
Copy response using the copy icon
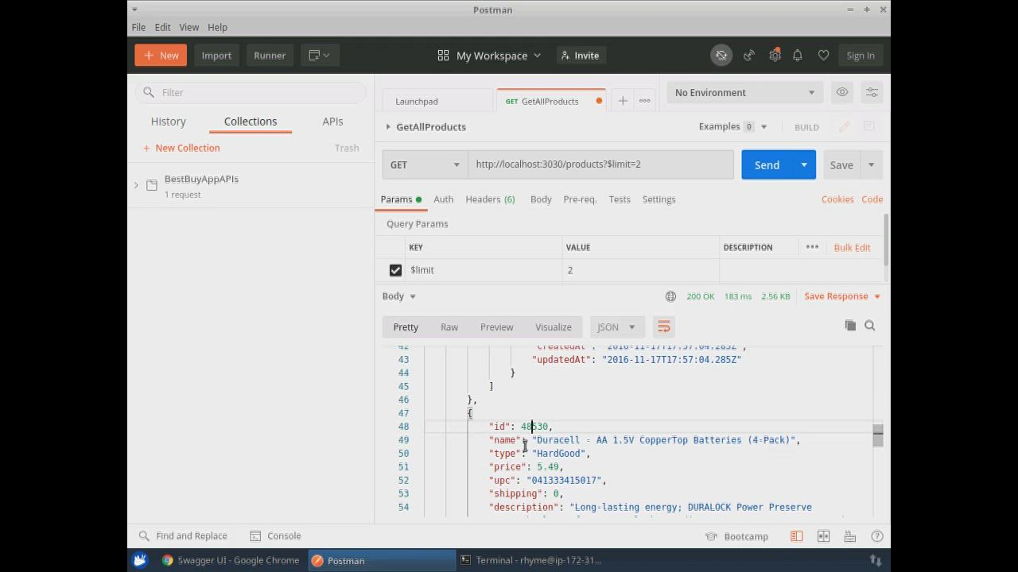click(x=850, y=326)
